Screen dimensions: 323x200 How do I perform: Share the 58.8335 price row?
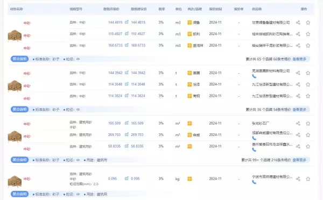[298, 146]
